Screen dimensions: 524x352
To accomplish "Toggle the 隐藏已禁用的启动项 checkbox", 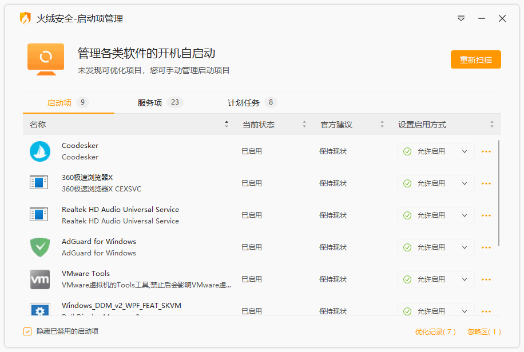I will (x=27, y=331).
